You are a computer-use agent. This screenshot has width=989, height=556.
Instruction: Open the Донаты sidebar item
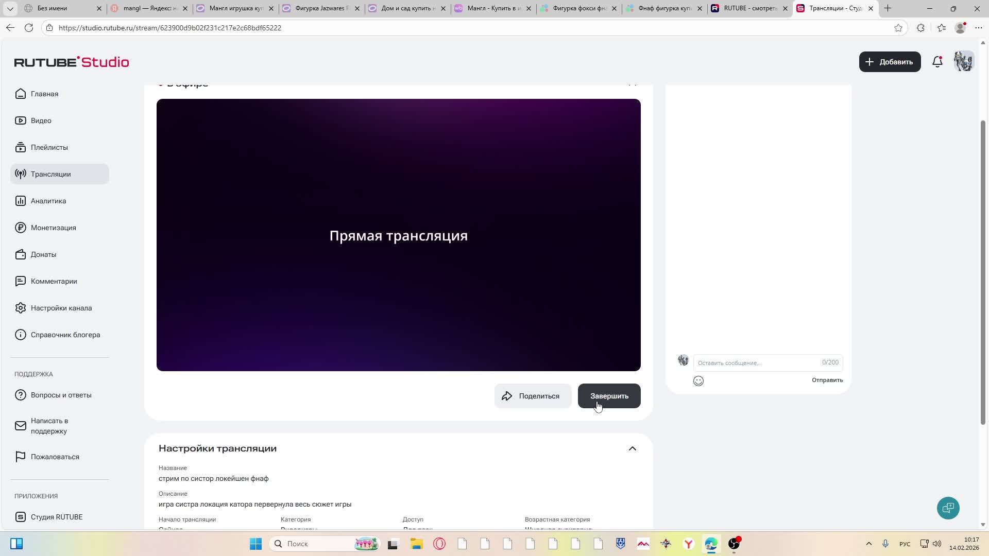pyautogui.click(x=43, y=254)
